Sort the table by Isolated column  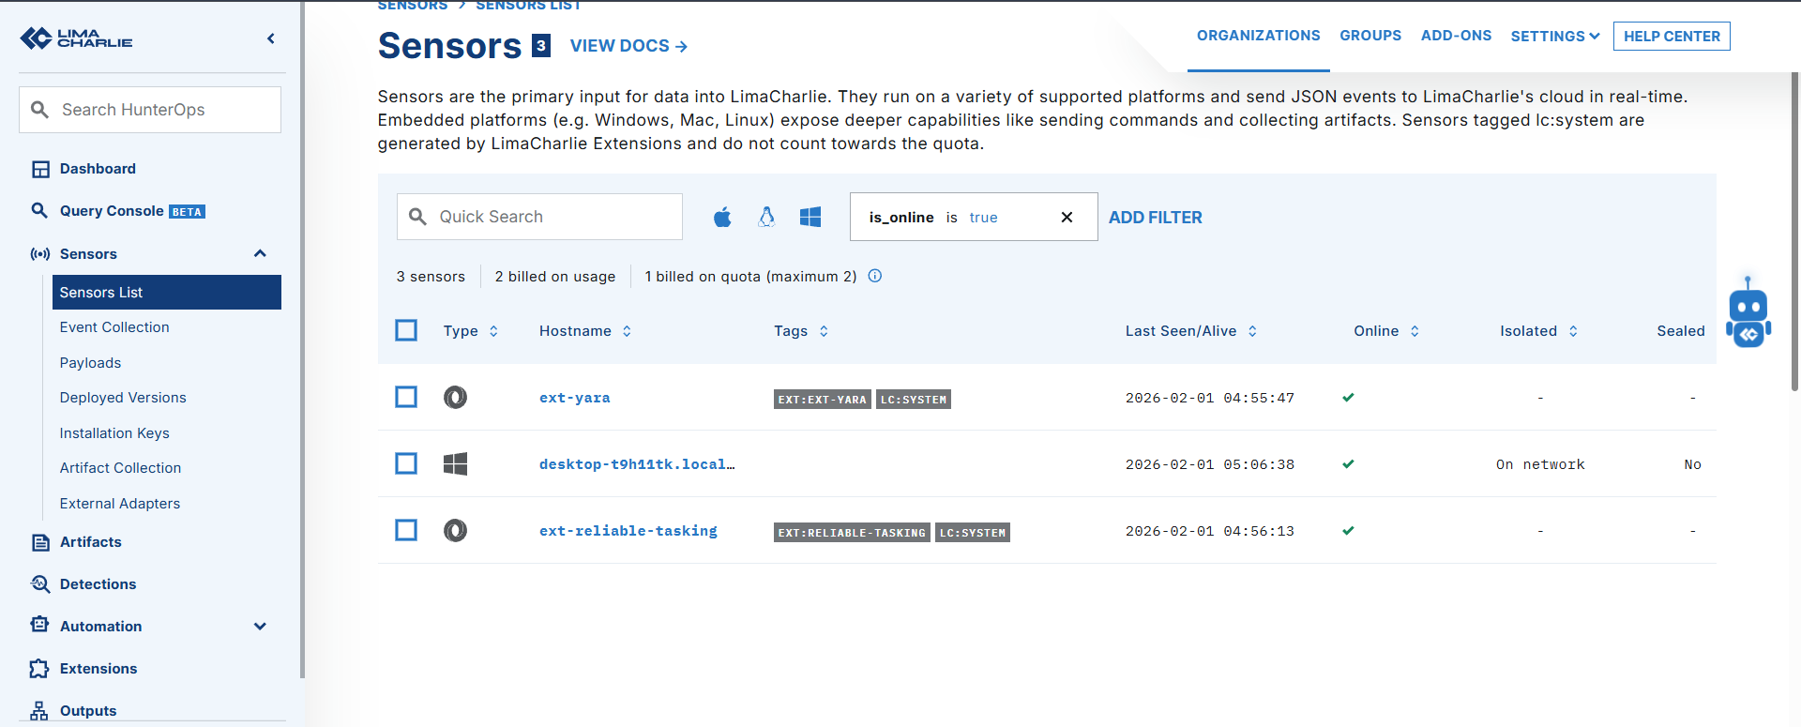tap(1538, 331)
